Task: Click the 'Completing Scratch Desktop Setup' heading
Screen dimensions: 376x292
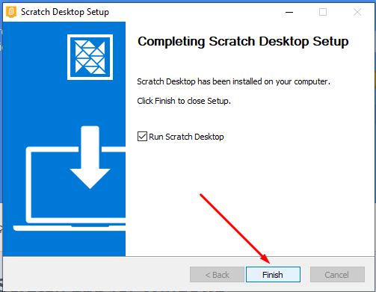Action: coord(243,42)
